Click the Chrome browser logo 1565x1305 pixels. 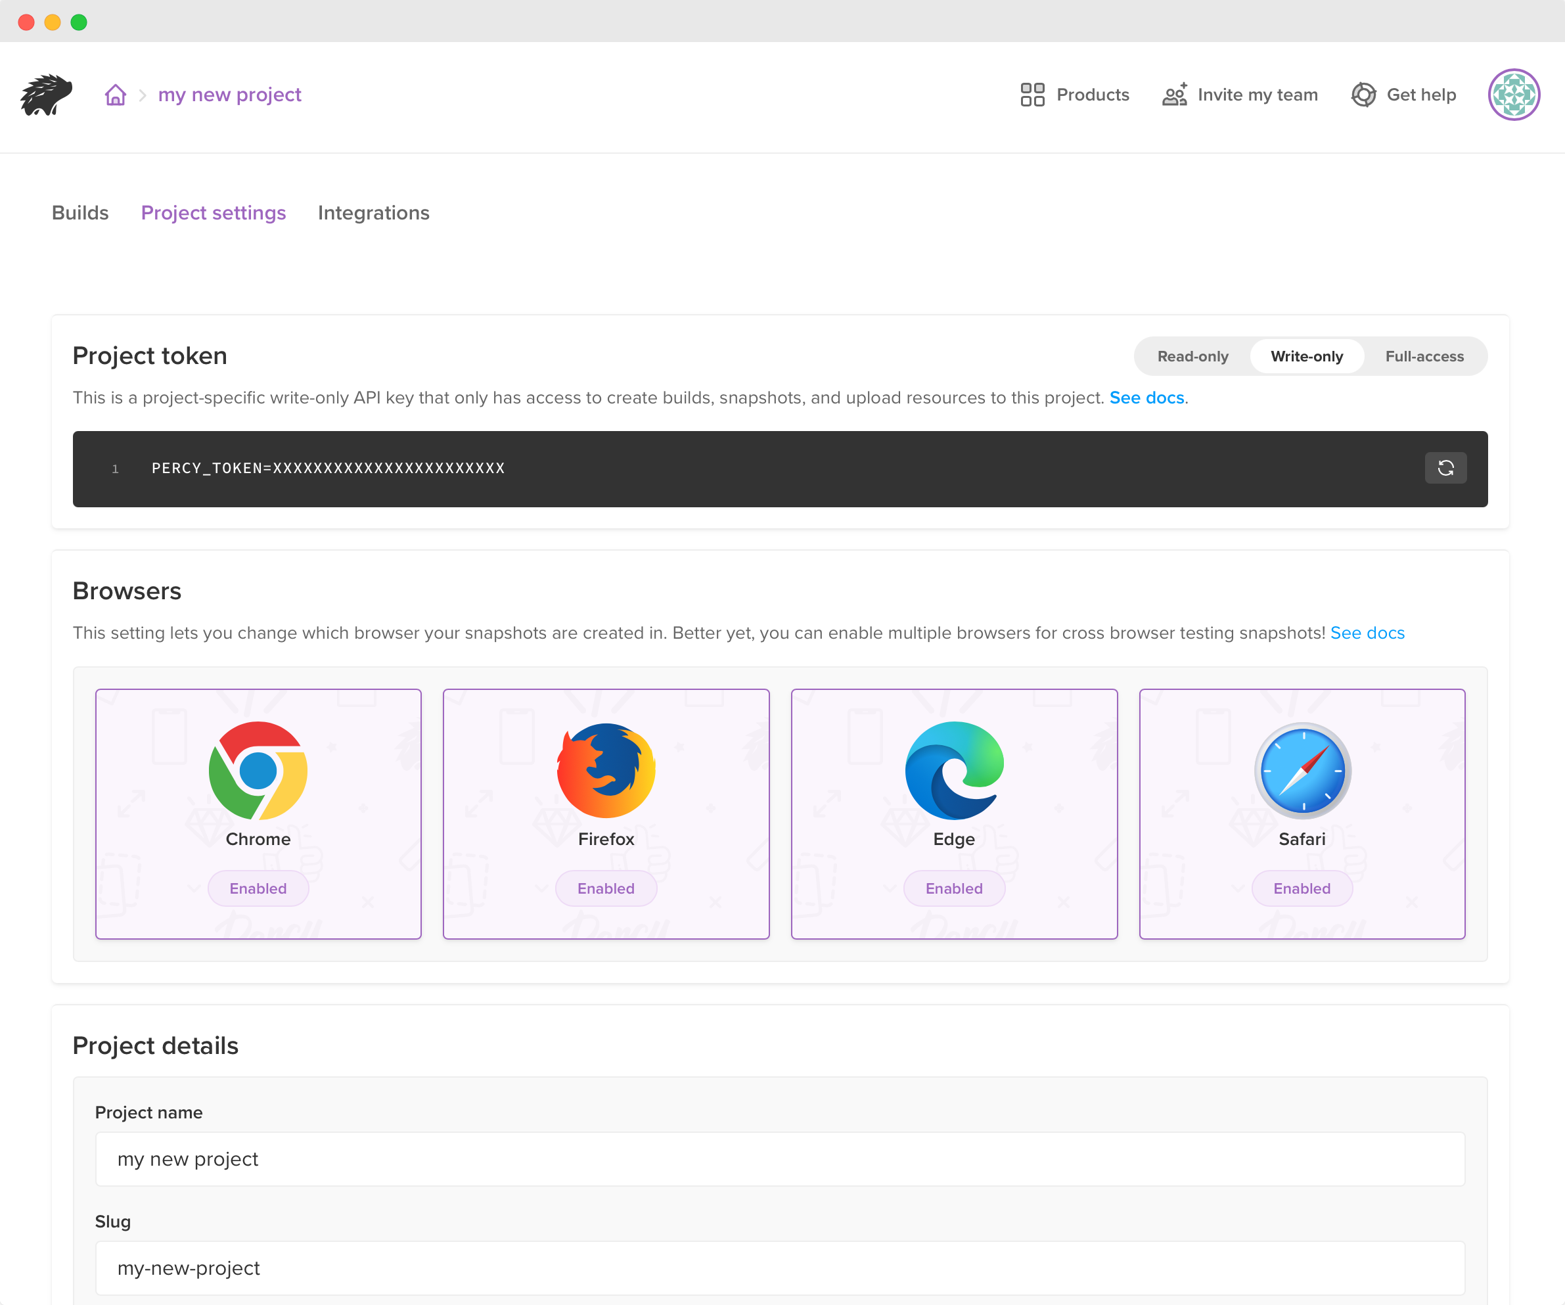click(x=258, y=771)
